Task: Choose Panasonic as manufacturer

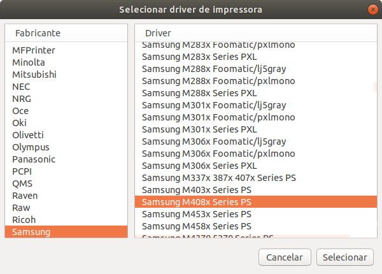Action: pyautogui.click(x=34, y=159)
